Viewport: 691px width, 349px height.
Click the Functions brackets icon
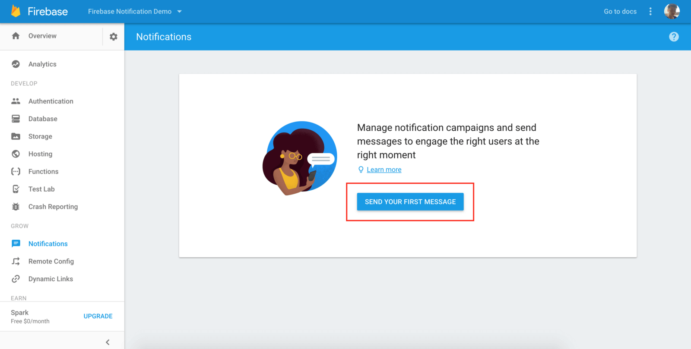16,171
